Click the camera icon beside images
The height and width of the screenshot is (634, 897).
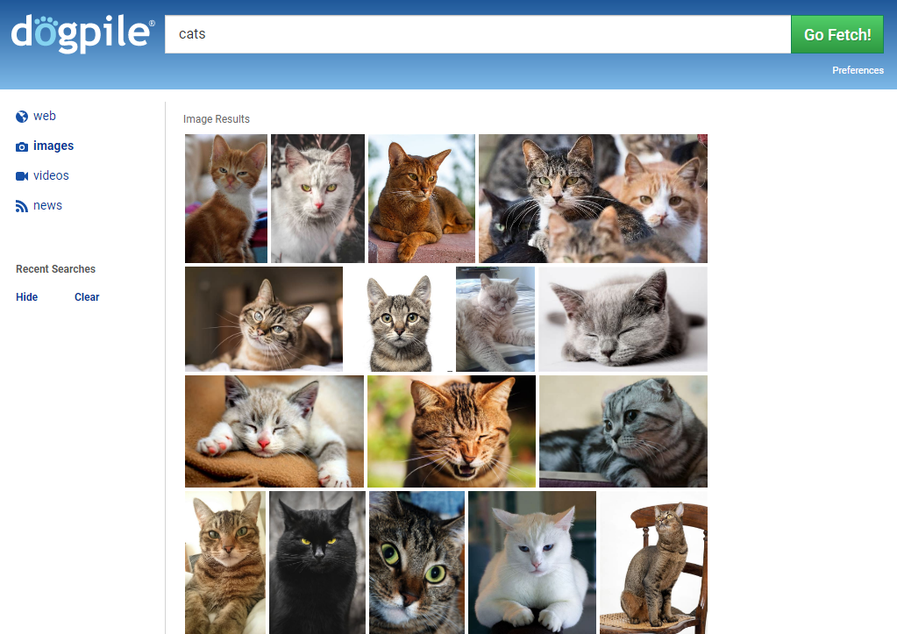pyautogui.click(x=20, y=146)
